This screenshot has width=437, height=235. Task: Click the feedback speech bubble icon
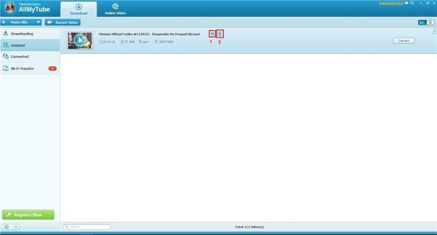406,3
